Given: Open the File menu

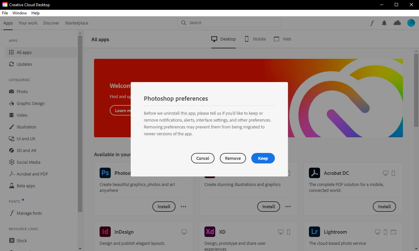Looking at the screenshot, I should (5, 13).
